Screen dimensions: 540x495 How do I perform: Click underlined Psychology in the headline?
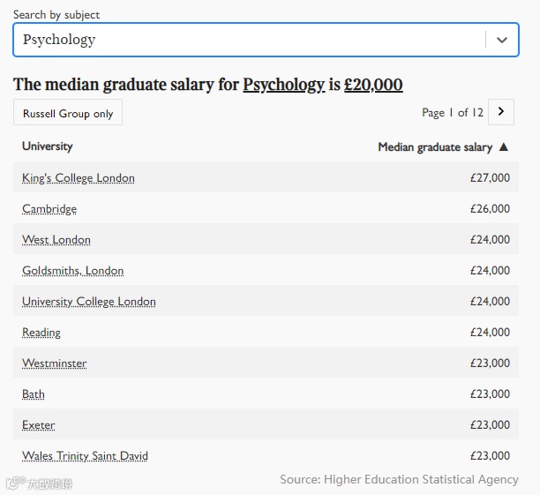pyautogui.click(x=284, y=86)
